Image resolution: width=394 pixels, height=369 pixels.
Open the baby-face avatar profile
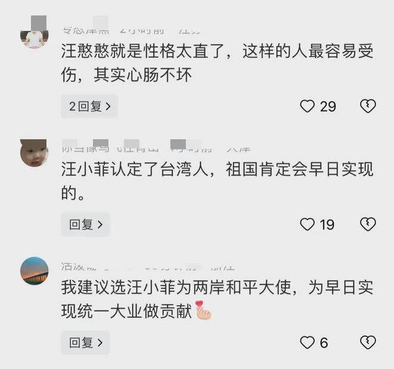(x=35, y=153)
